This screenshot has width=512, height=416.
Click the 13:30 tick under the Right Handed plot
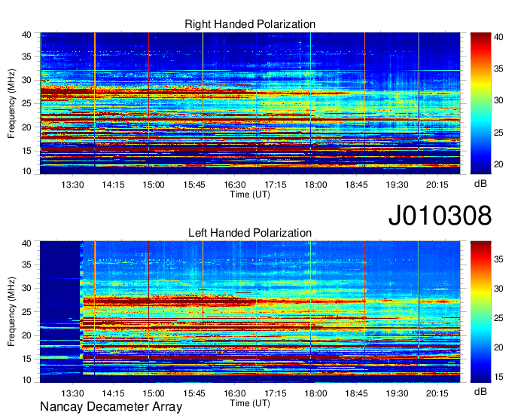(x=72, y=185)
